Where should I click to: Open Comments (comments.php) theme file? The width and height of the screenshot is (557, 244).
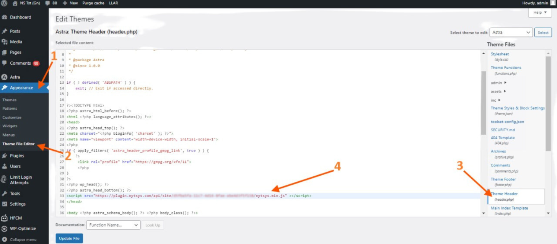505,168
